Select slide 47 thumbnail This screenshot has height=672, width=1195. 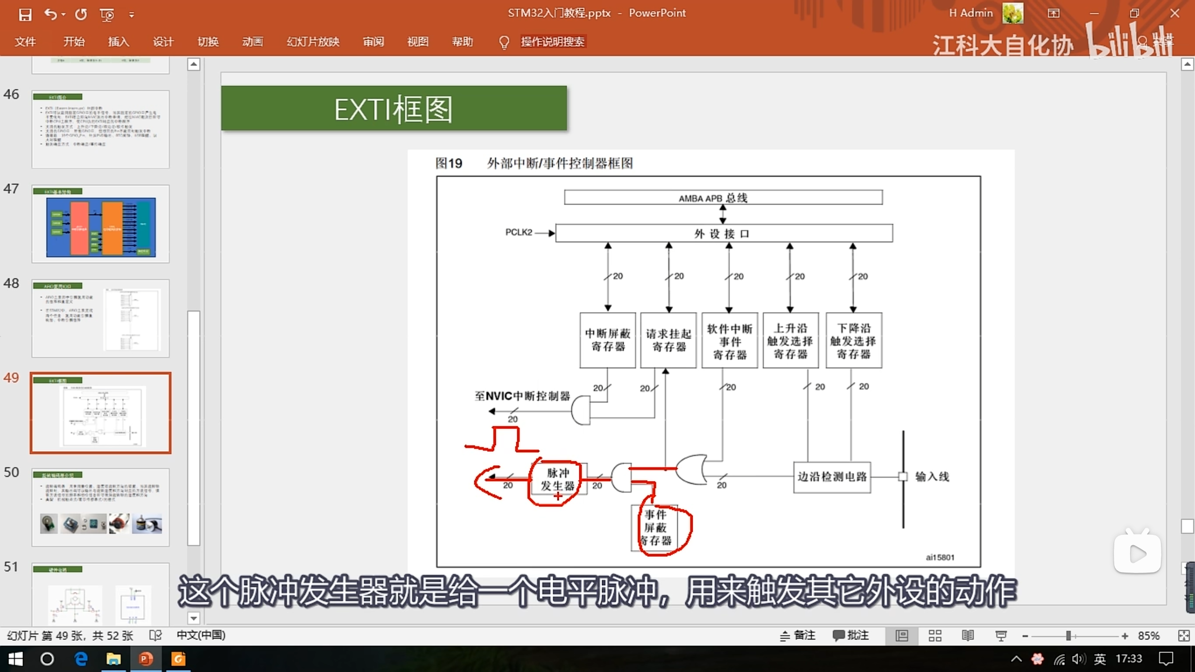pos(100,224)
